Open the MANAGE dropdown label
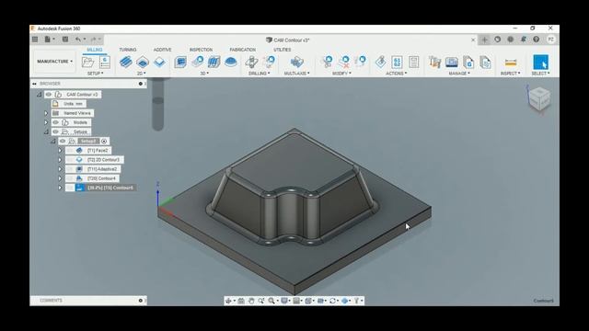Viewport: 589px width, 331px height. pos(459,74)
